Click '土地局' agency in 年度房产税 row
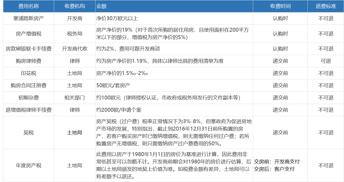 75,165
